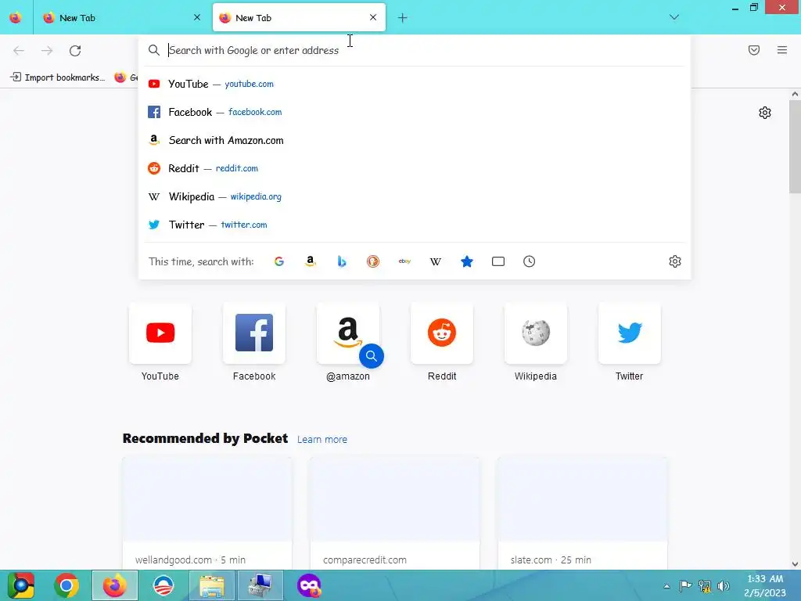This screenshot has width=801, height=601.
Task: Reload the current page
Action: (75, 51)
